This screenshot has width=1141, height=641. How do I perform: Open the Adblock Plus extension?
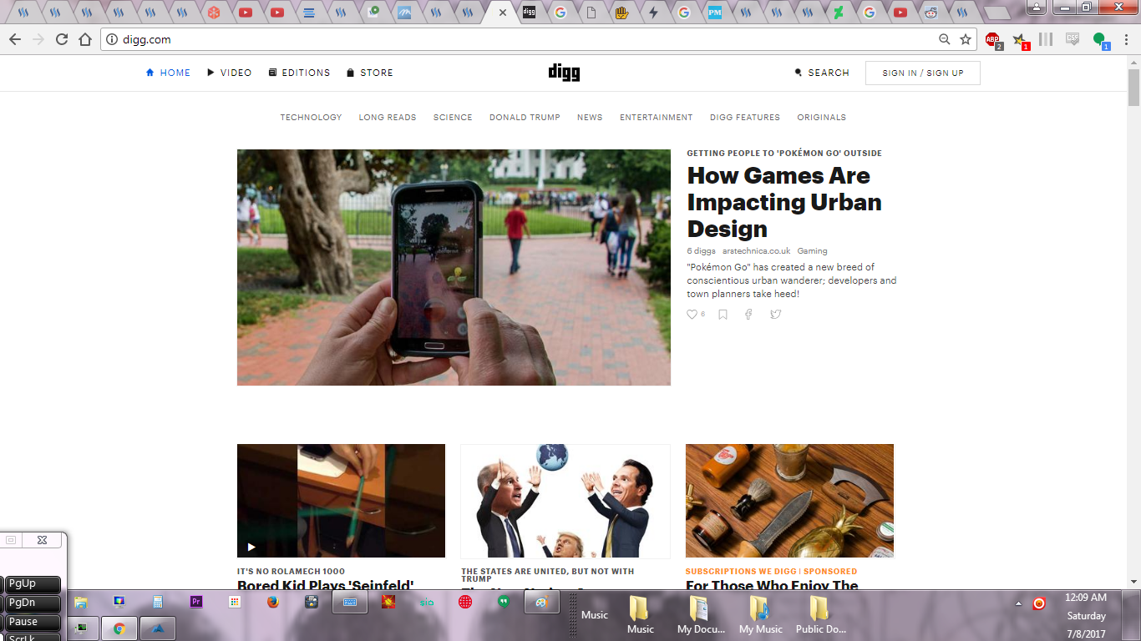click(x=993, y=39)
